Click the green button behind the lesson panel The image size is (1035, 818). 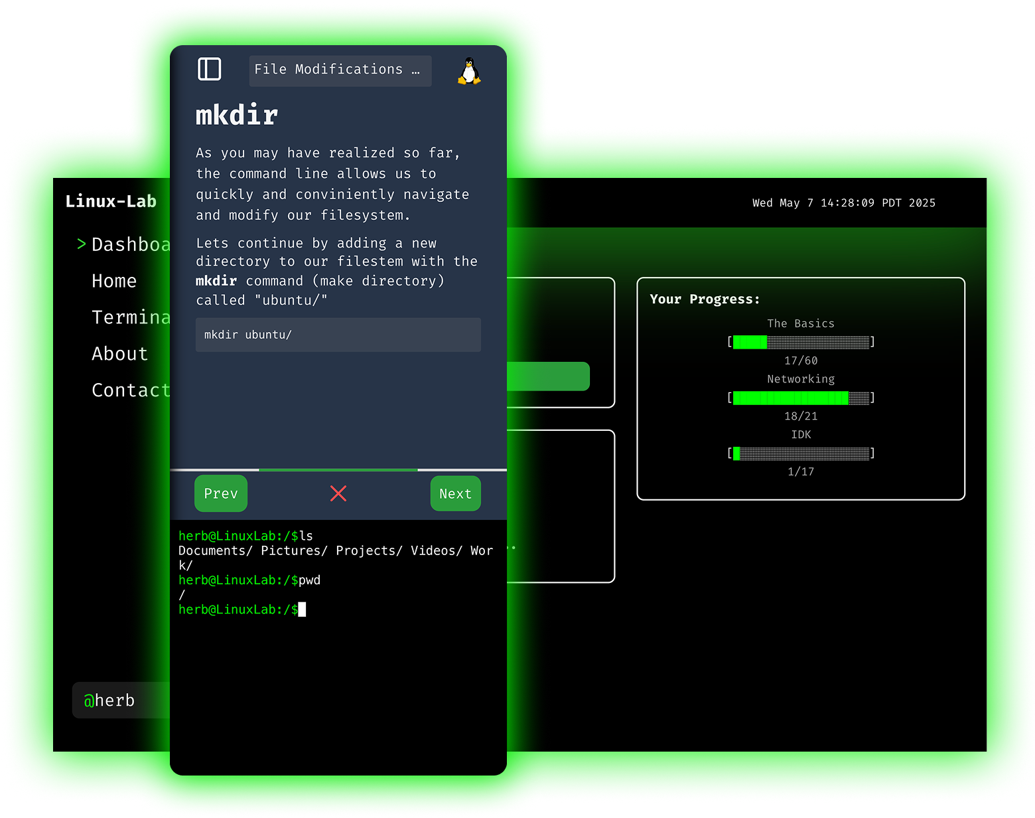tap(548, 376)
